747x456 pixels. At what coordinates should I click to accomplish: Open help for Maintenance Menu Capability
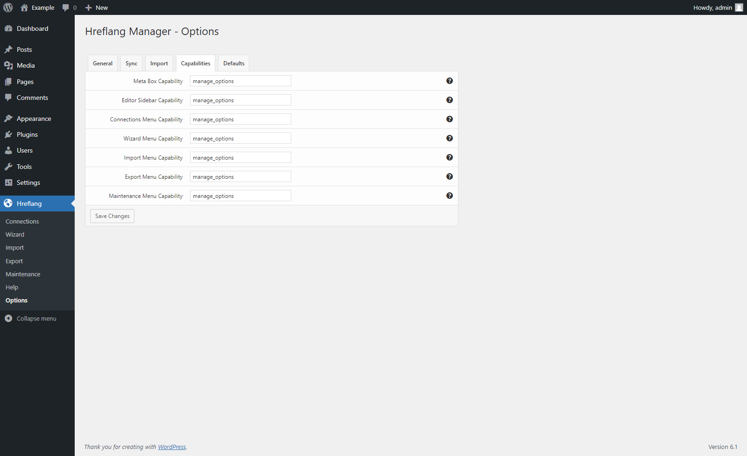click(450, 196)
